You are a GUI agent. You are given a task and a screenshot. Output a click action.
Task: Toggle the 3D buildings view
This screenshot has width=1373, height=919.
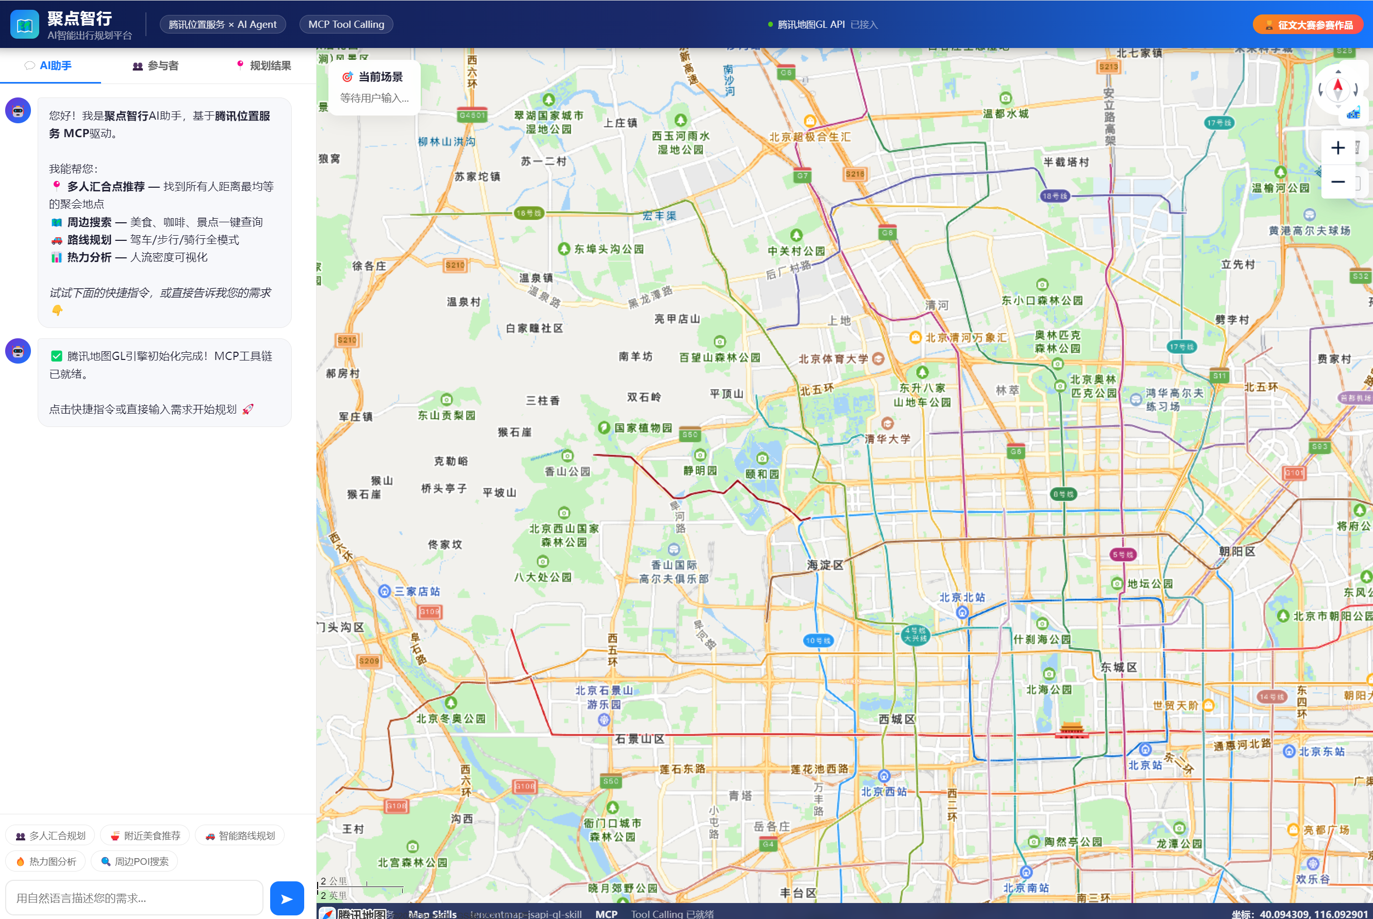click(x=1353, y=113)
